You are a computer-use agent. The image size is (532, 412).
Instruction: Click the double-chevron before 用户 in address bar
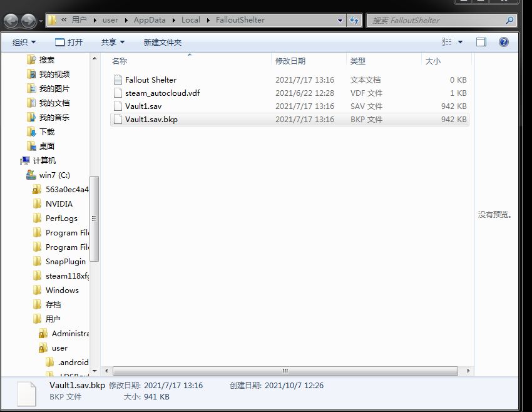[64, 20]
